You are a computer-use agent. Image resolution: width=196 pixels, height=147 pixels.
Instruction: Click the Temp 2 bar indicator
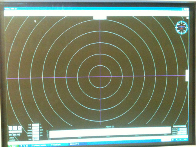point(182,131)
